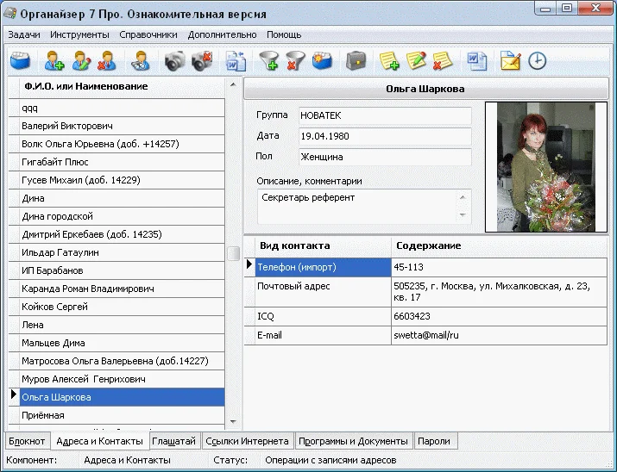Open the Инструменты menu
The image size is (617, 472).
(79, 34)
